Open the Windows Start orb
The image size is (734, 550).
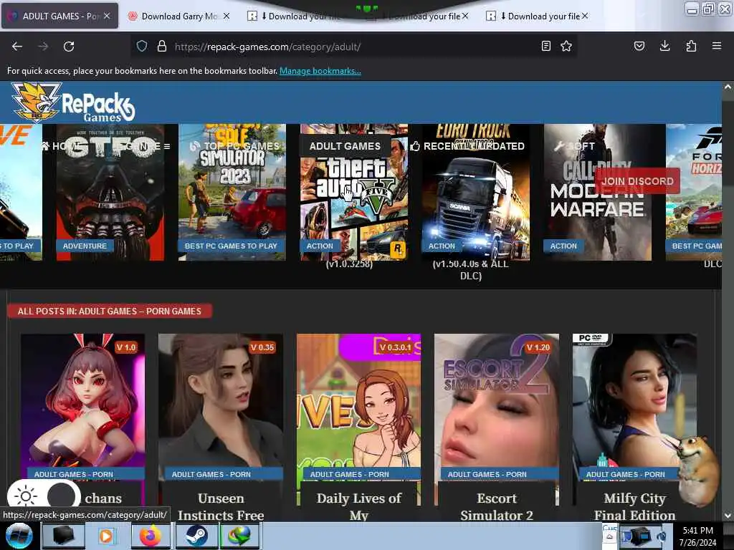pos(19,536)
